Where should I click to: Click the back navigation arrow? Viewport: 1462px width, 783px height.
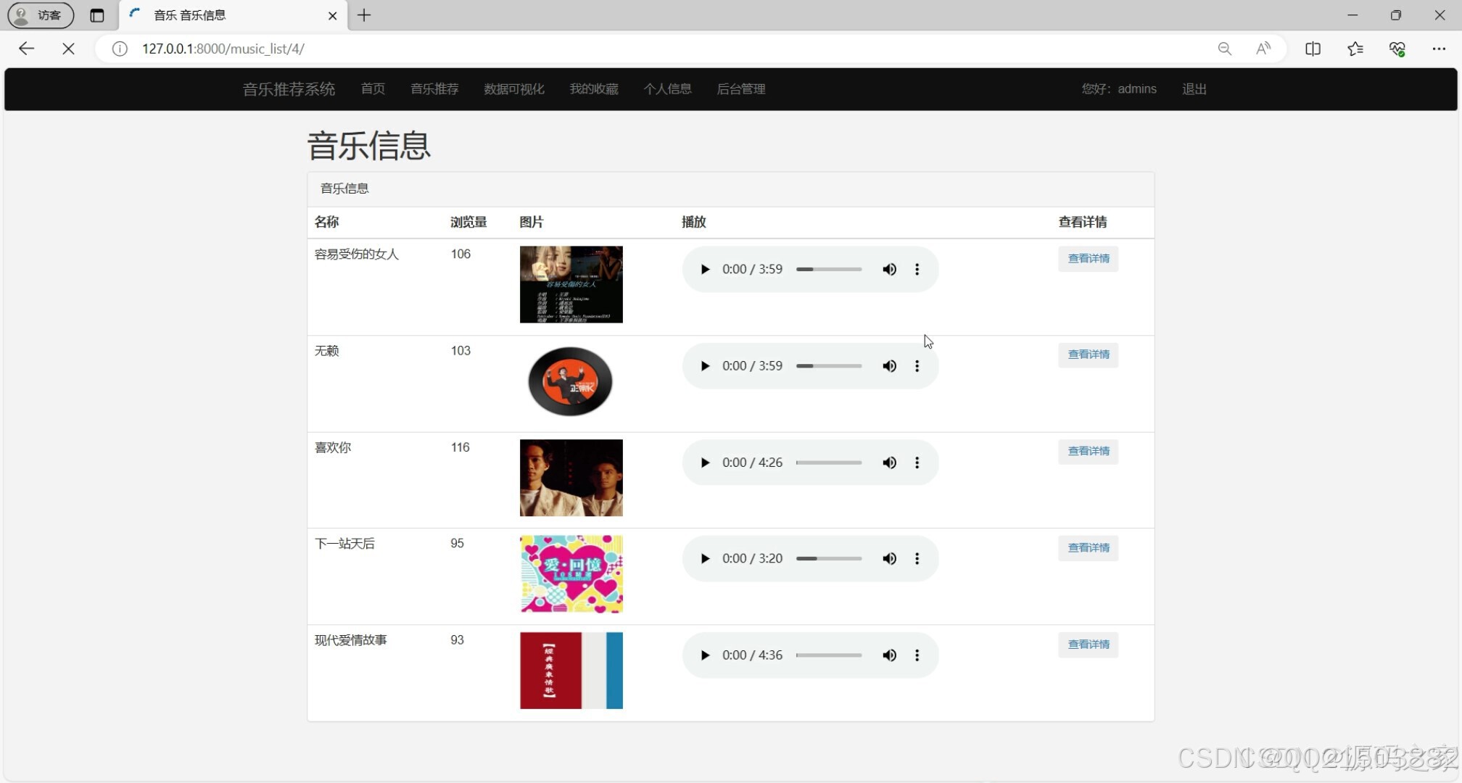[x=26, y=49]
